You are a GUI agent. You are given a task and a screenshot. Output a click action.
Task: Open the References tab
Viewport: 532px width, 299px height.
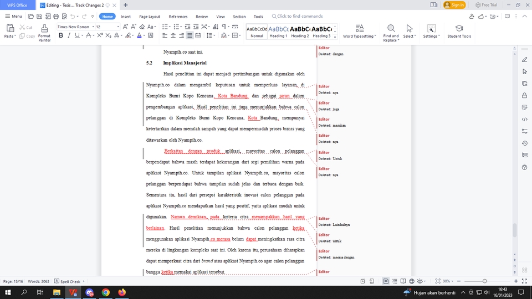coord(178,16)
